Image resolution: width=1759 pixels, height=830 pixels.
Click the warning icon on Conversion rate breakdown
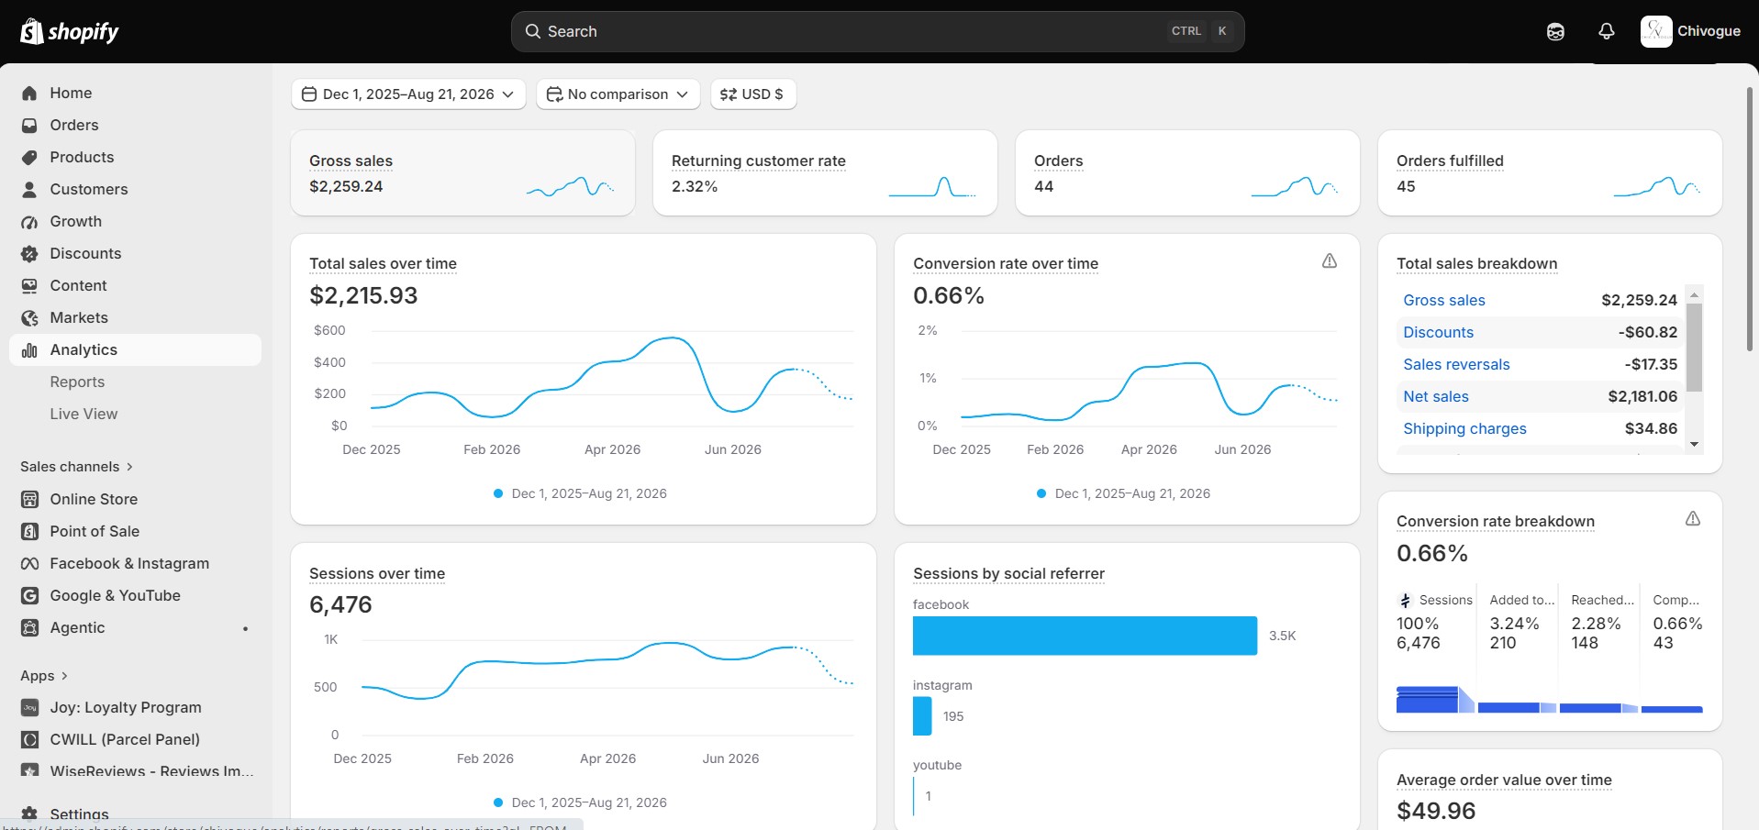(x=1692, y=519)
